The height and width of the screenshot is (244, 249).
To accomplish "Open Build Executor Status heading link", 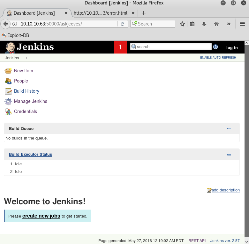I will (31, 154).
